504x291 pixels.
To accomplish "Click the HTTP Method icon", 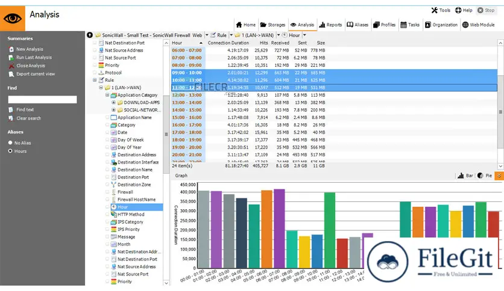I will 114,215.
